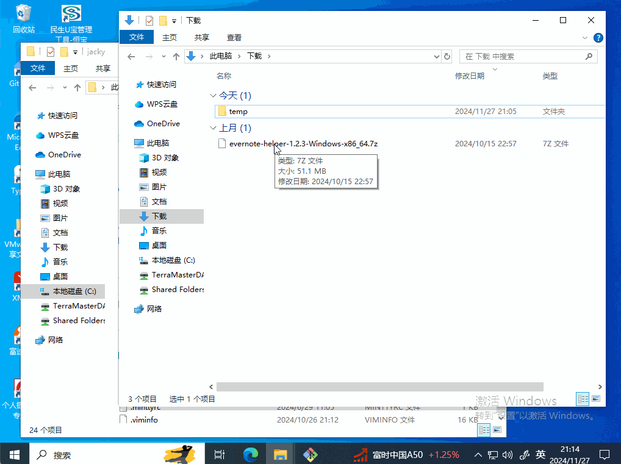Open the 共享 tab in 下载 window

[x=202, y=37]
